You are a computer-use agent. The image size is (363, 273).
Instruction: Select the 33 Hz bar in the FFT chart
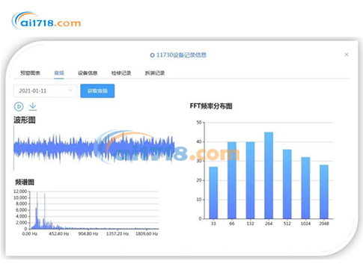213,193
